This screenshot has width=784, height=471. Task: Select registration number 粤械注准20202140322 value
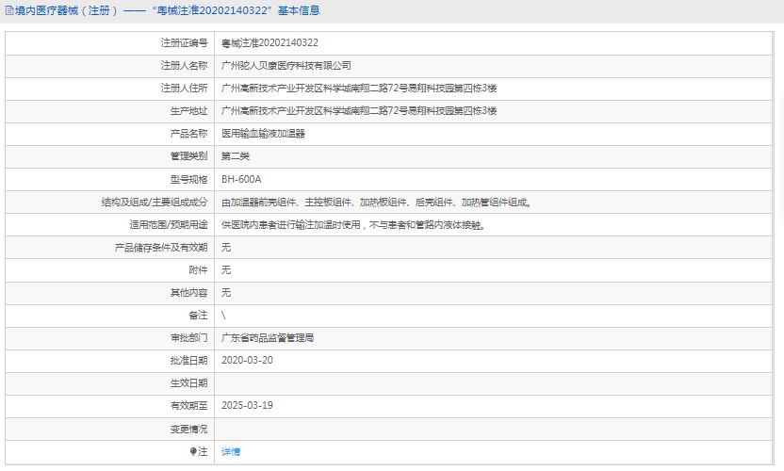point(269,43)
